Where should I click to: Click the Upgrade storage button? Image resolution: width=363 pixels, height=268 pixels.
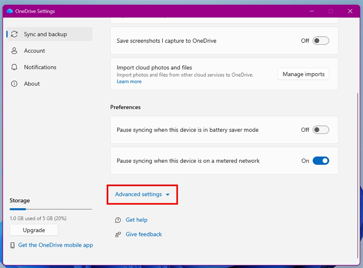34,230
